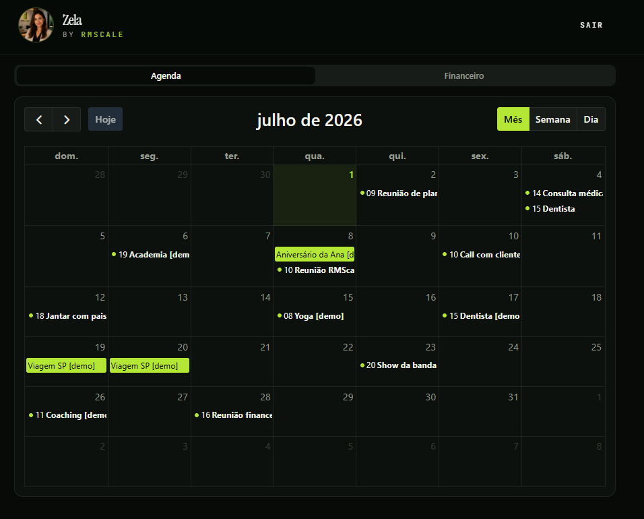
Task: Open the Financeiro tab
Action: 464,76
